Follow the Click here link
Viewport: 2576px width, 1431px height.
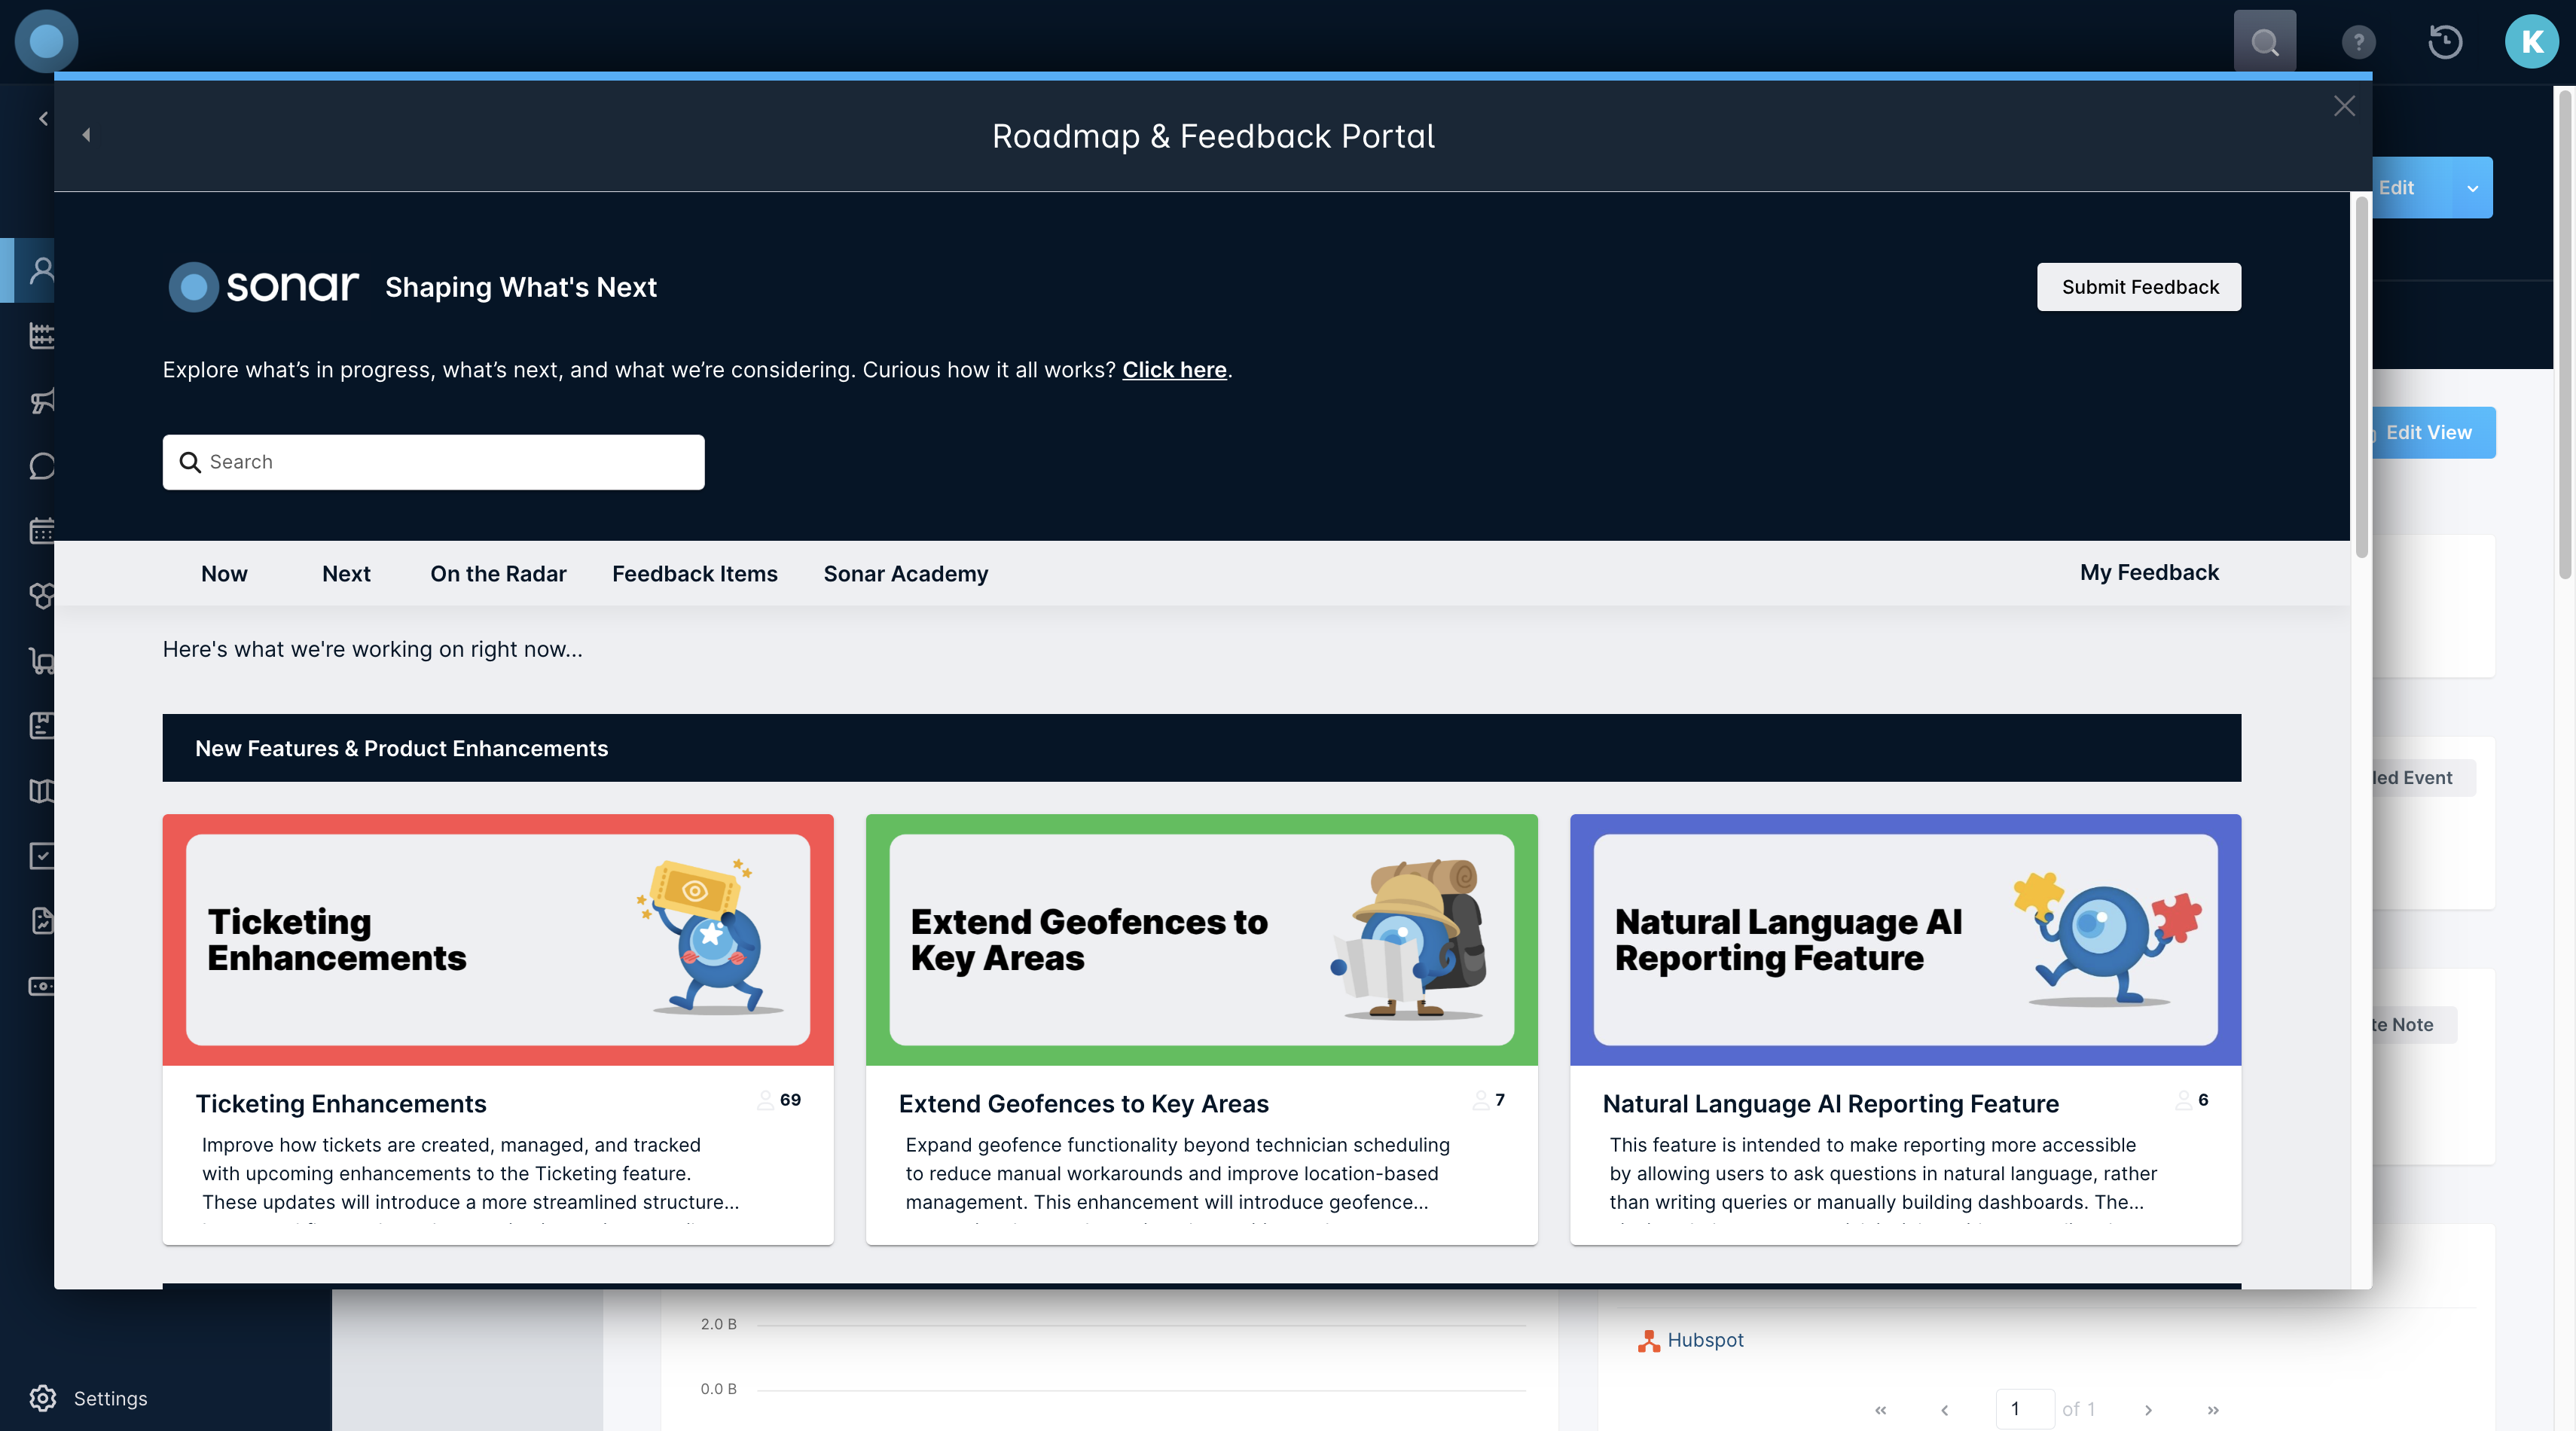click(1174, 370)
